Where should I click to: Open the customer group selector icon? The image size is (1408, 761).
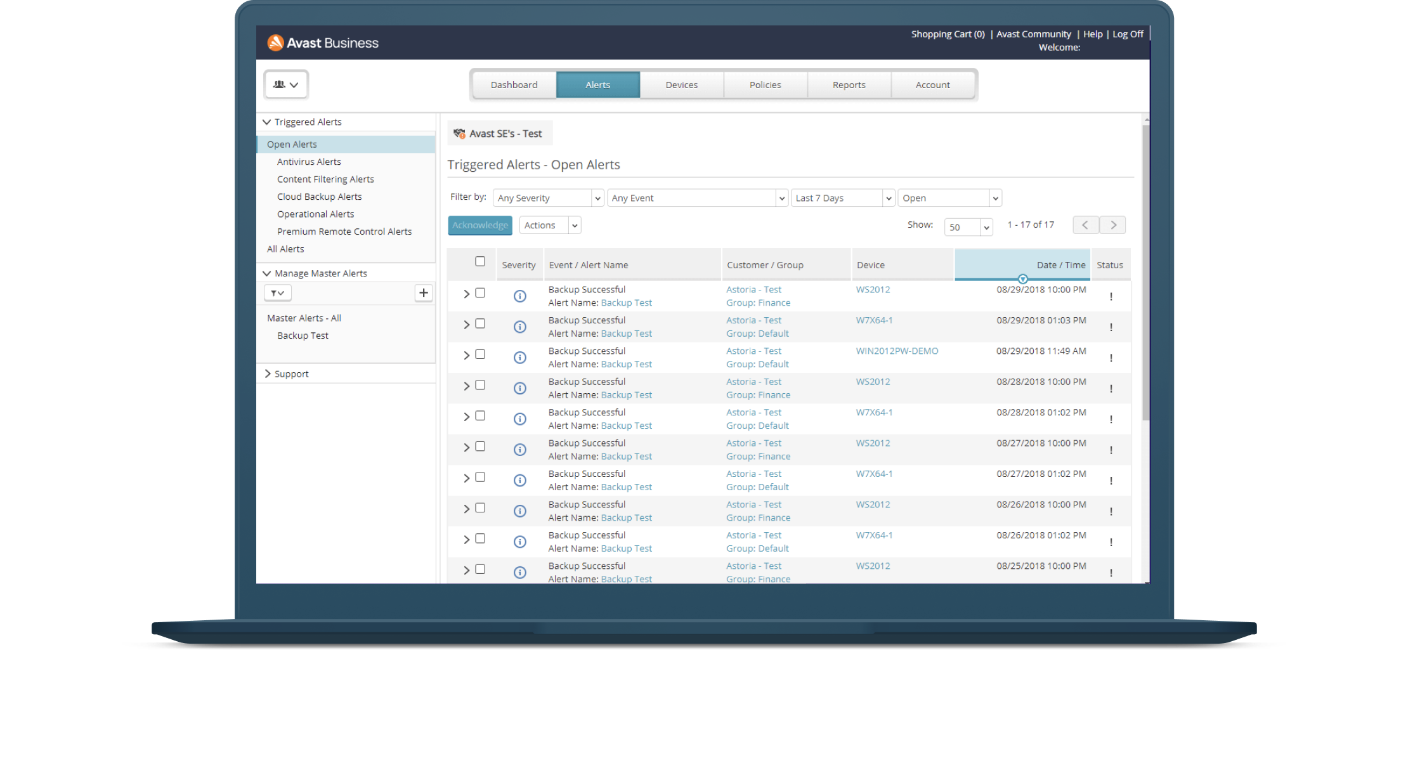(x=285, y=84)
